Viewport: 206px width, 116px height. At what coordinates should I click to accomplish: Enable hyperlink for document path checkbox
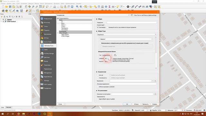coord(100,43)
